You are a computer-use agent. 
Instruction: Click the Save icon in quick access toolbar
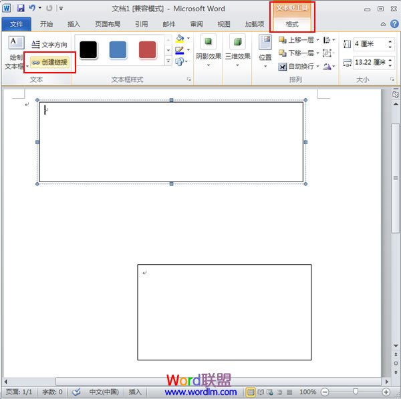pos(21,8)
